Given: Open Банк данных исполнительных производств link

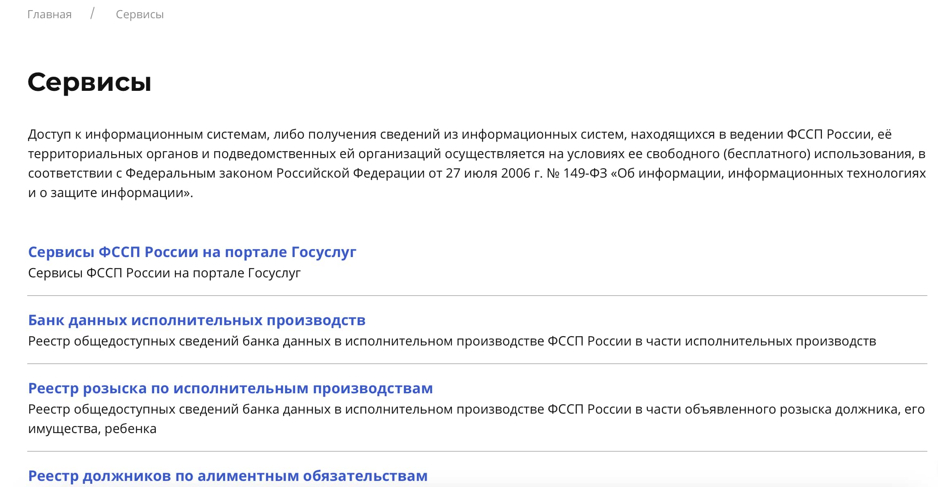Looking at the screenshot, I should [197, 320].
